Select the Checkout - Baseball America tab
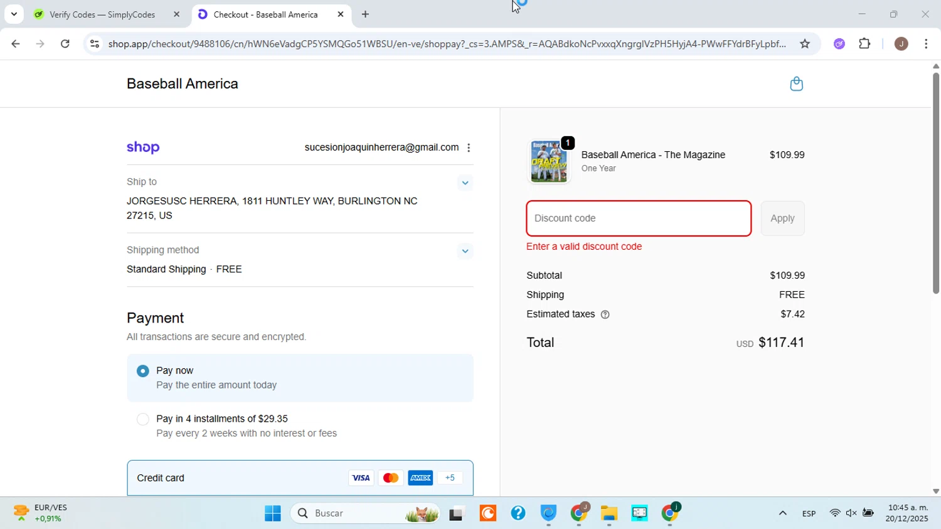 (265, 14)
